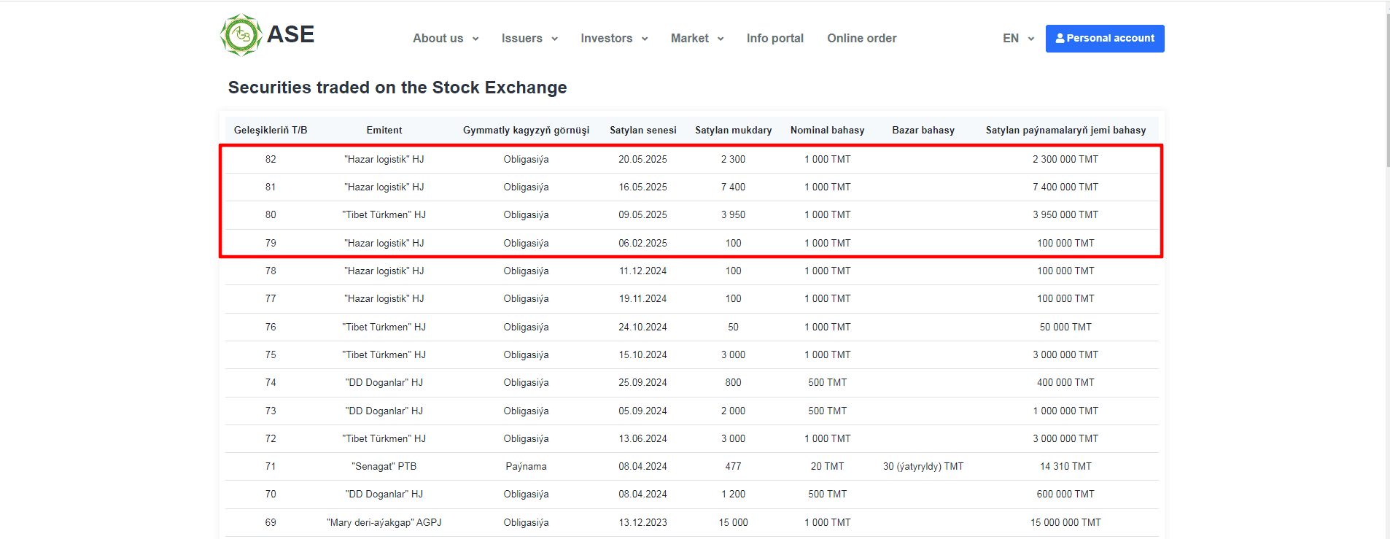Select "Mary deri-aýakgap" AGPJ issuer
This screenshot has width=1390, height=539.
click(x=384, y=522)
